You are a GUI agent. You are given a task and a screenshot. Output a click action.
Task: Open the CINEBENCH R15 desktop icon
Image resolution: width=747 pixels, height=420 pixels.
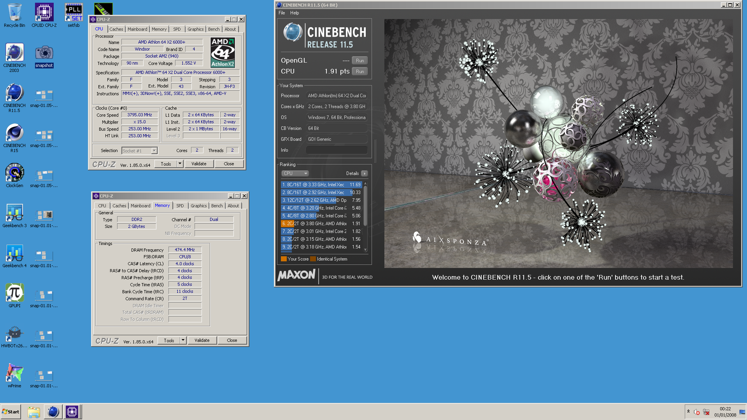pyautogui.click(x=14, y=138)
